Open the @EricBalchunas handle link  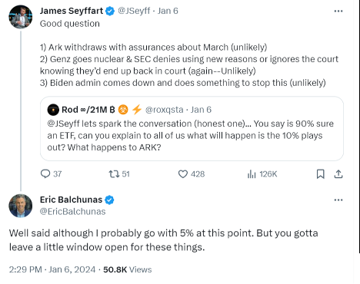point(73,212)
